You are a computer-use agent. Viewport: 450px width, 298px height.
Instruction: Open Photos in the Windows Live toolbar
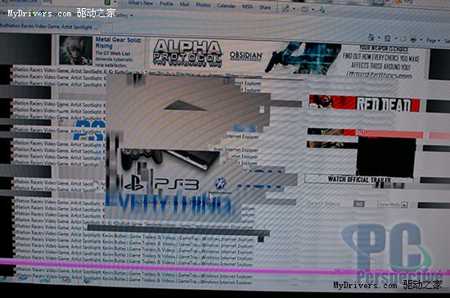[x=203, y=5]
